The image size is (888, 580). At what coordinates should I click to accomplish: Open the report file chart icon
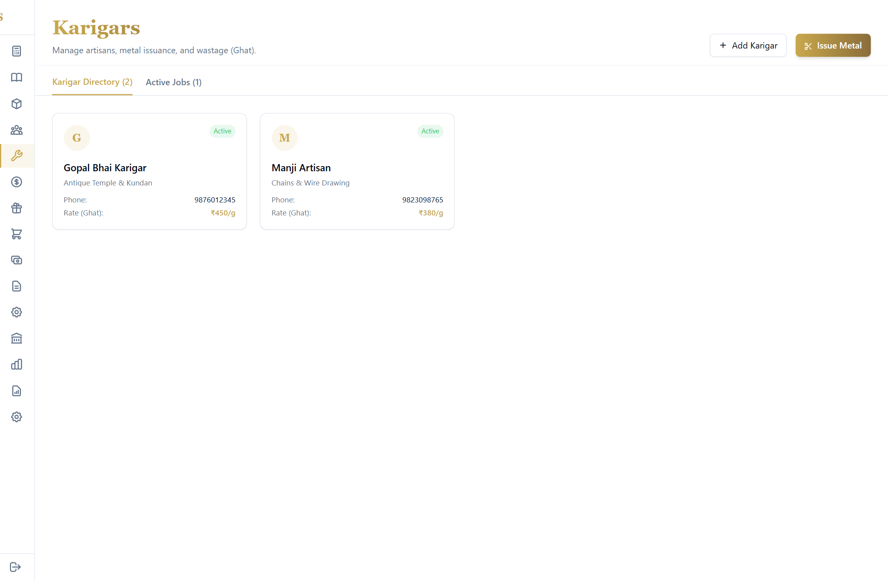click(17, 391)
